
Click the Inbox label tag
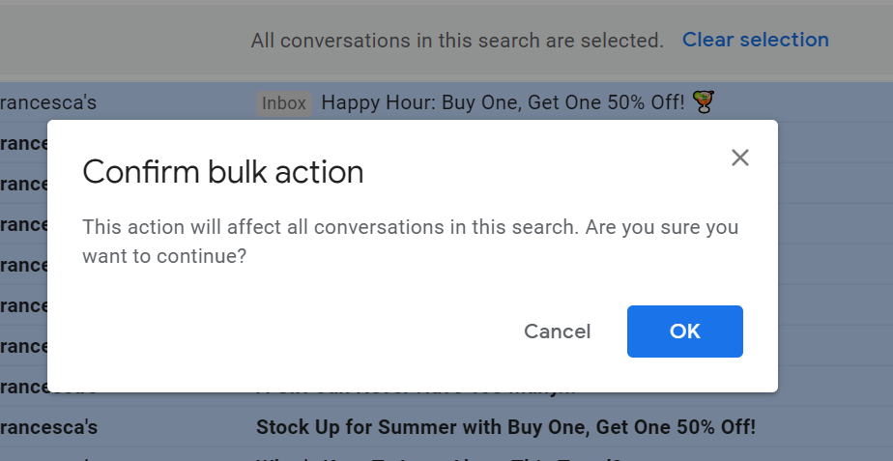tap(284, 102)
